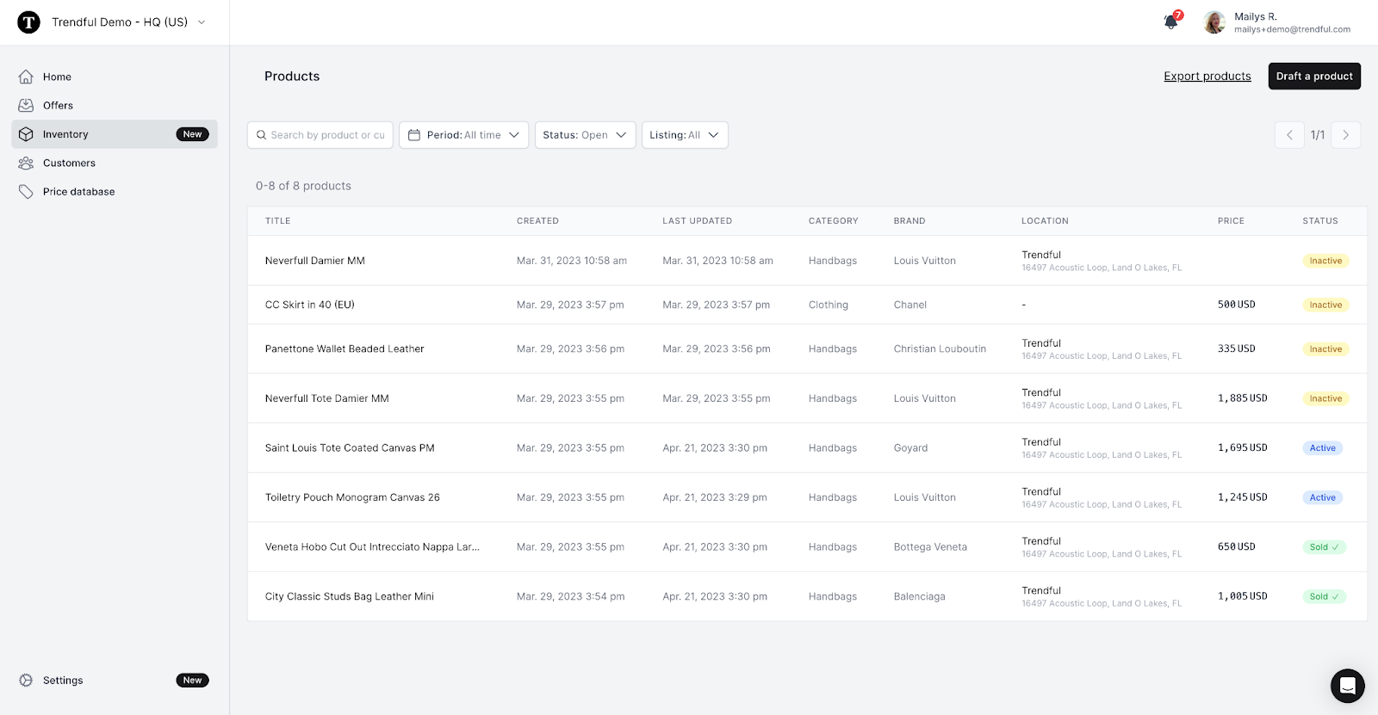Click the Settings gear icon
The height and width of the screenshot is (715, 1378).
pos(26,681)
